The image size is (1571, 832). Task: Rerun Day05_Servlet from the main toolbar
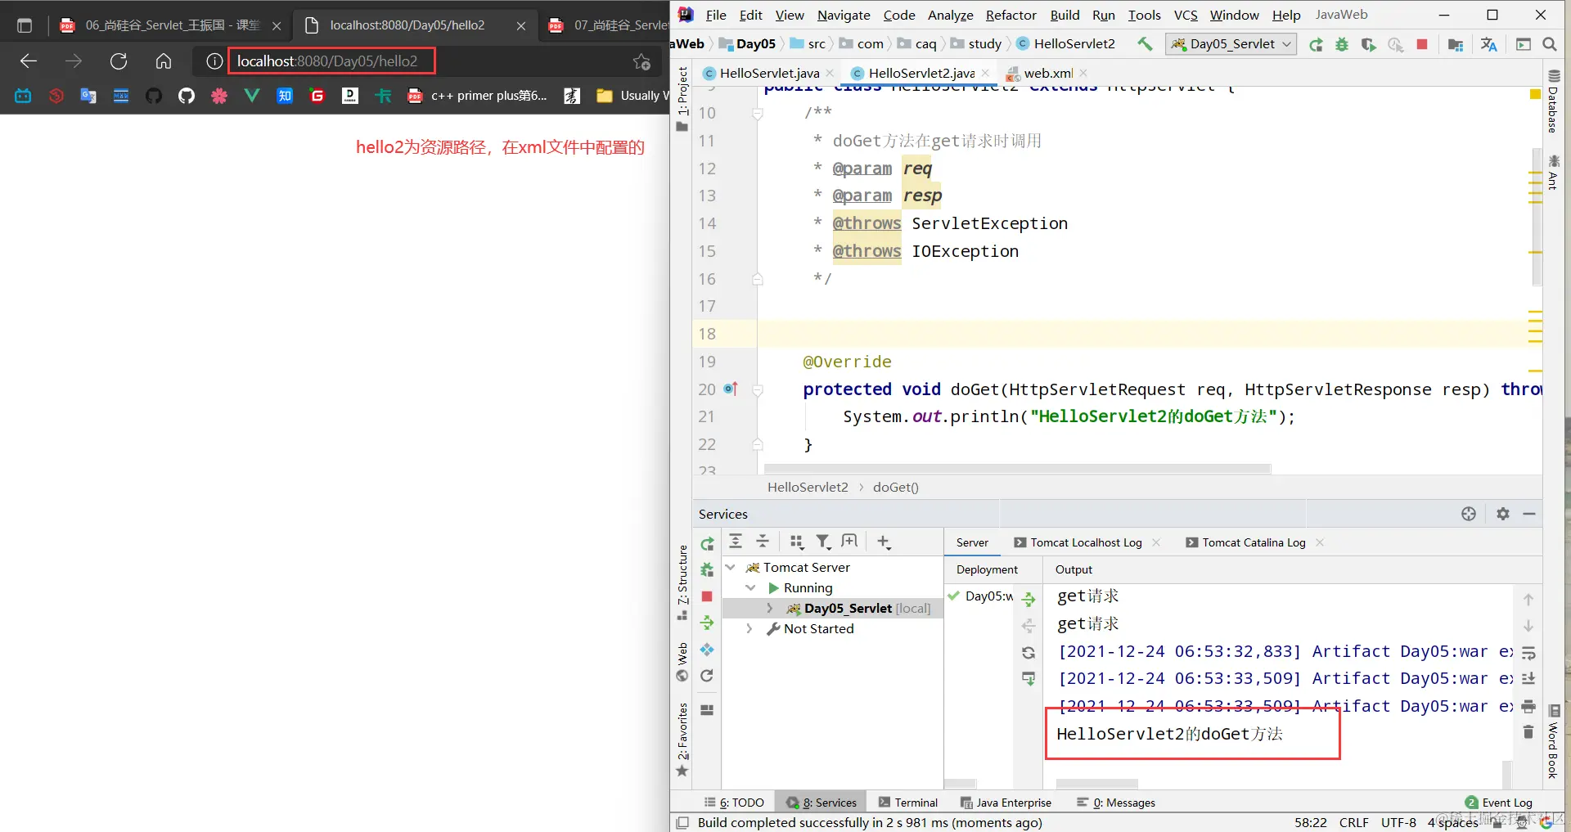(1316, 44)
